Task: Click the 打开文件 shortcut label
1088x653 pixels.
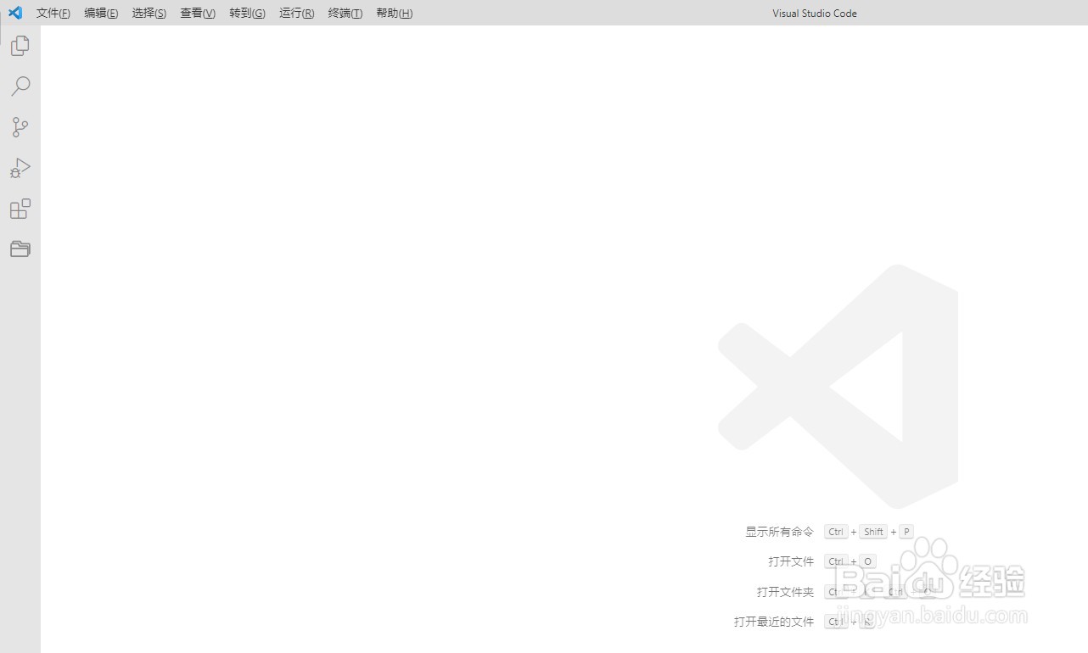Action: 791,561
